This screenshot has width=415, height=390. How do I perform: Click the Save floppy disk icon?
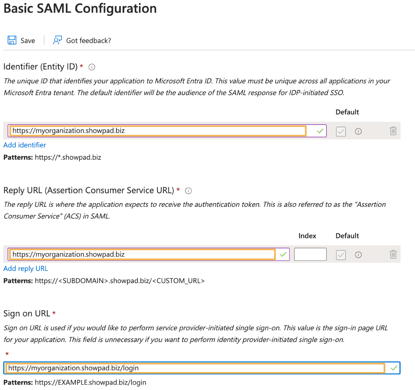pos(12,40)
